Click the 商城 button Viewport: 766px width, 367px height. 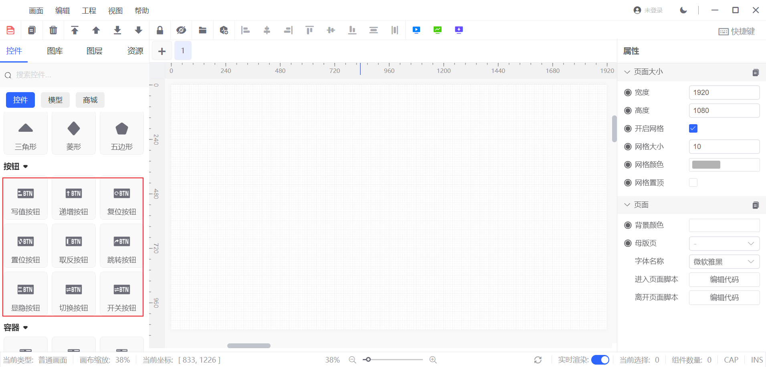90,100
